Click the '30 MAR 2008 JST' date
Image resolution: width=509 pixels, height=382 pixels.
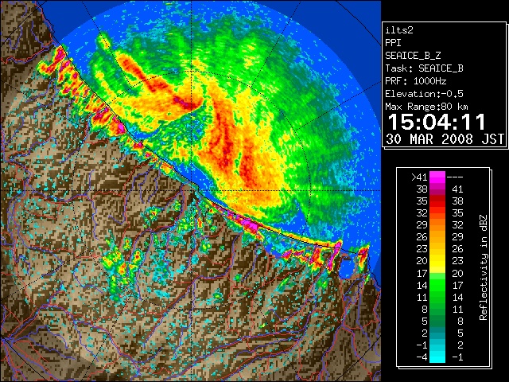click(445, 139)
